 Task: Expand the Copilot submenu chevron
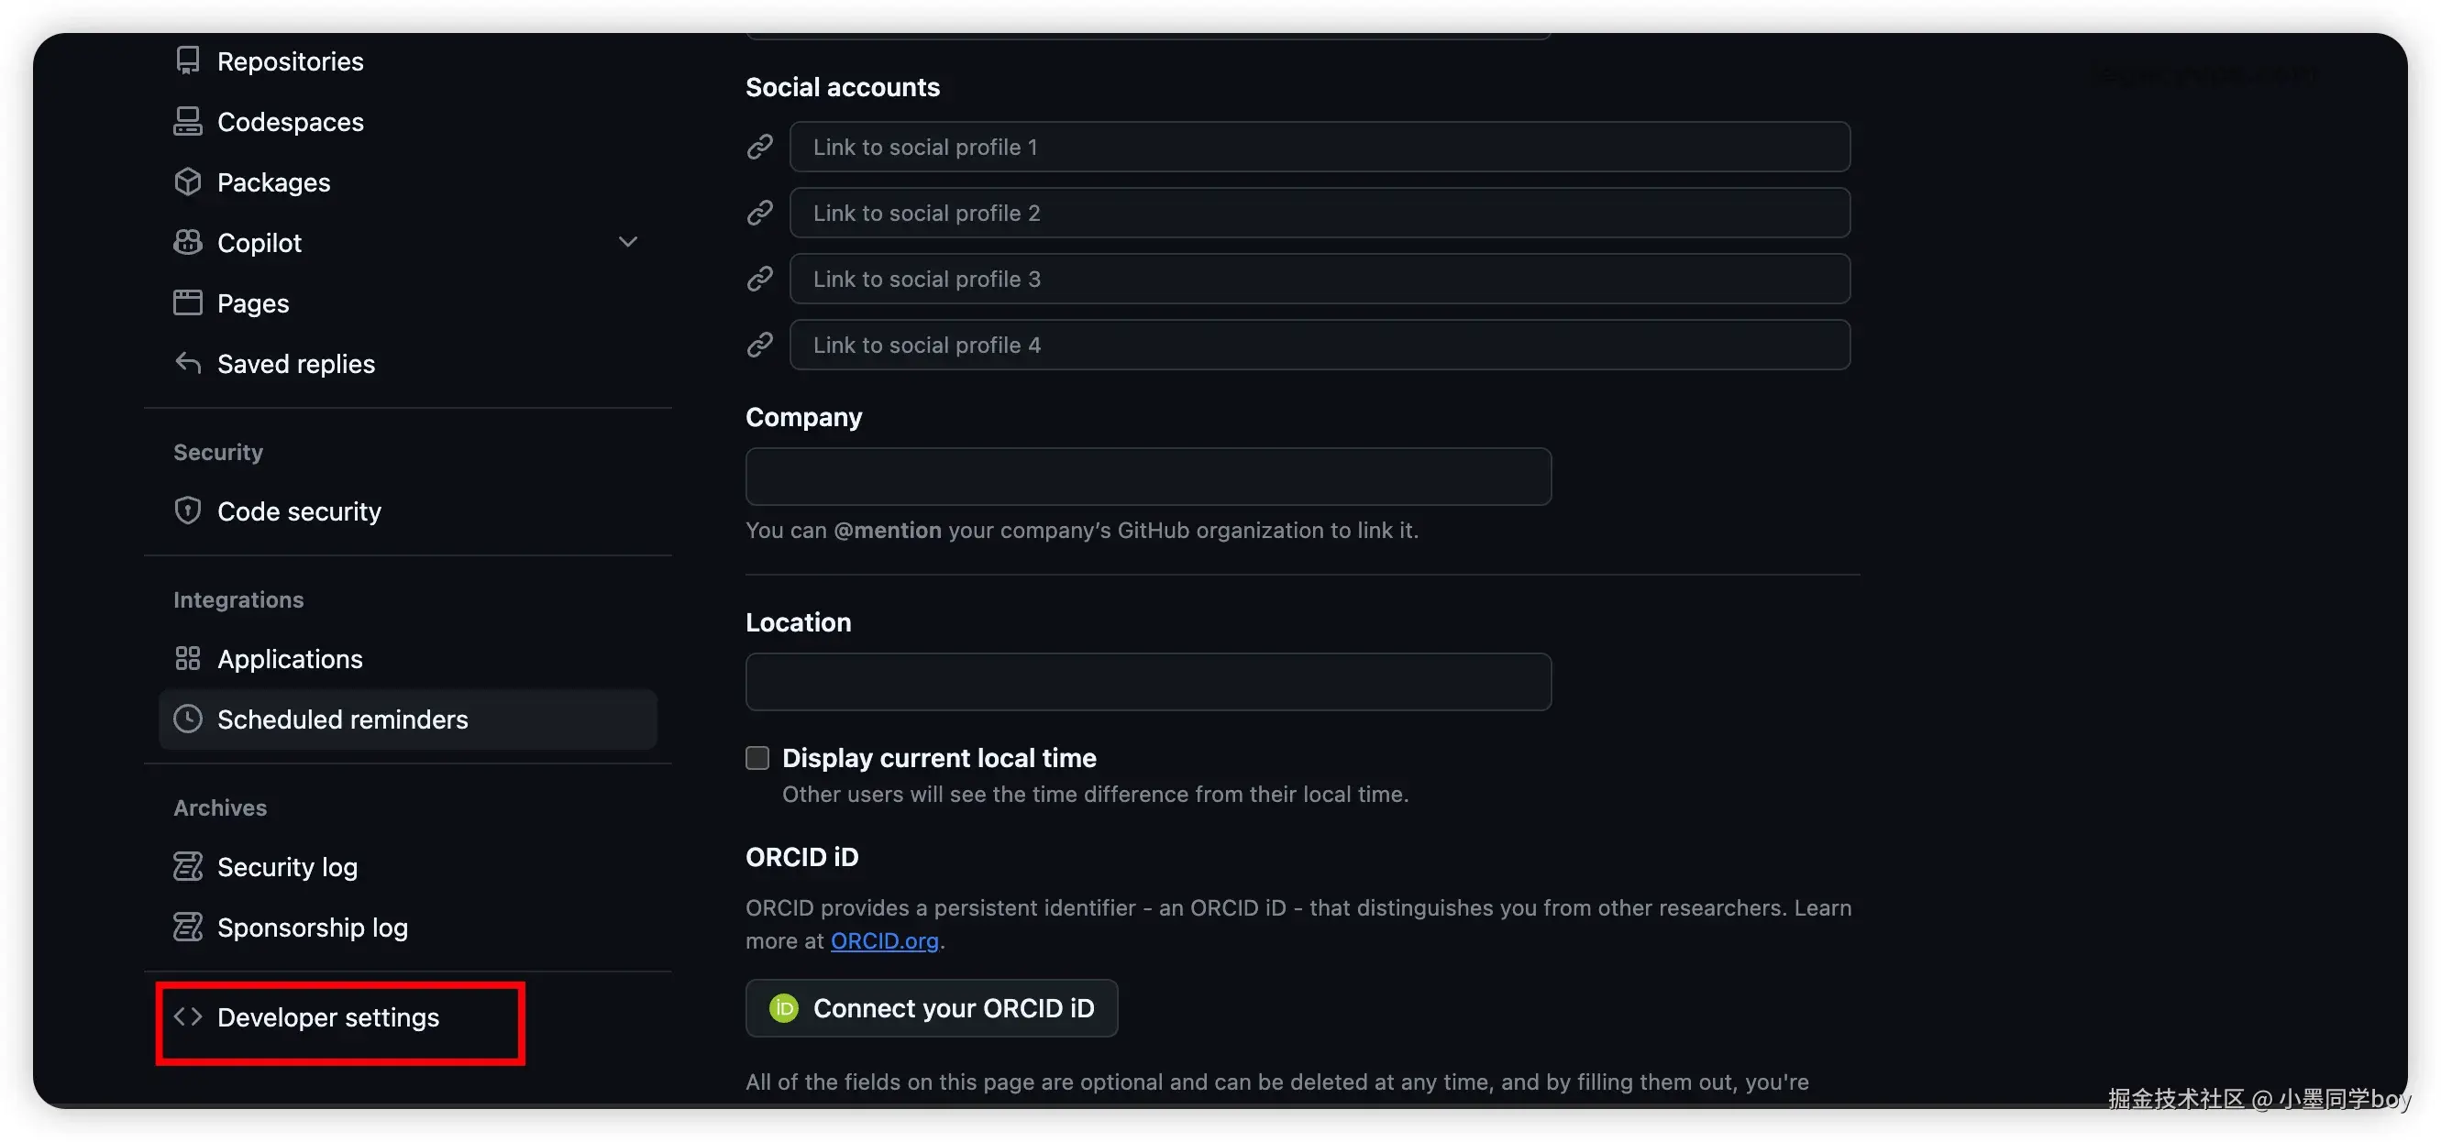627,242
